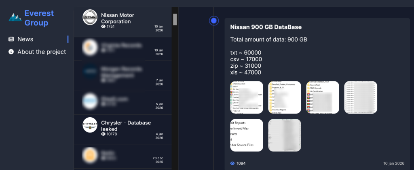The image size is (414, 170).
Task: Click the blurred orange avatar dated 23 dec
Action: 90,154
